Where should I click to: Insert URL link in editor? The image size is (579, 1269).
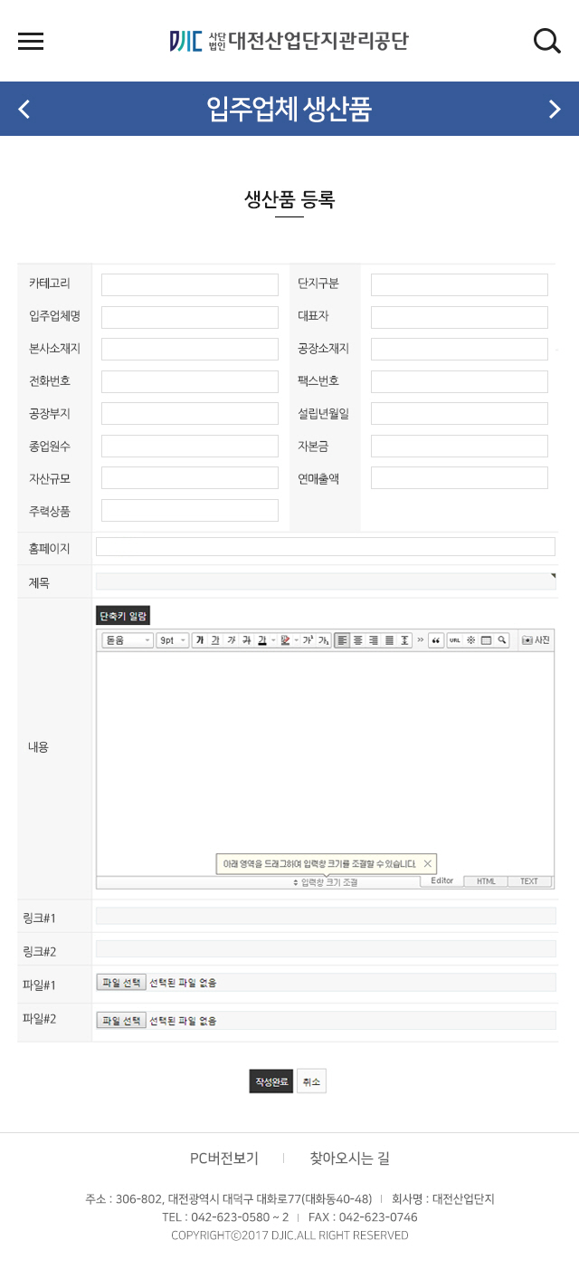[x=454, y=639]
